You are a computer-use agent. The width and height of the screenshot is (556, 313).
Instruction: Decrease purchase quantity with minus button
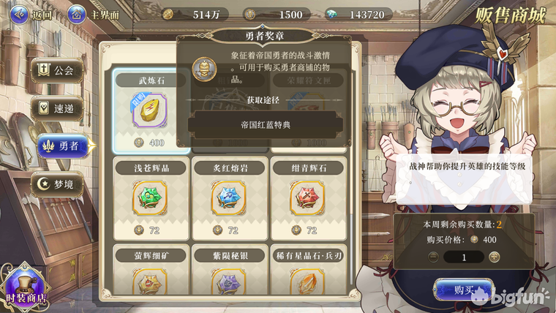tap(433, 257)
